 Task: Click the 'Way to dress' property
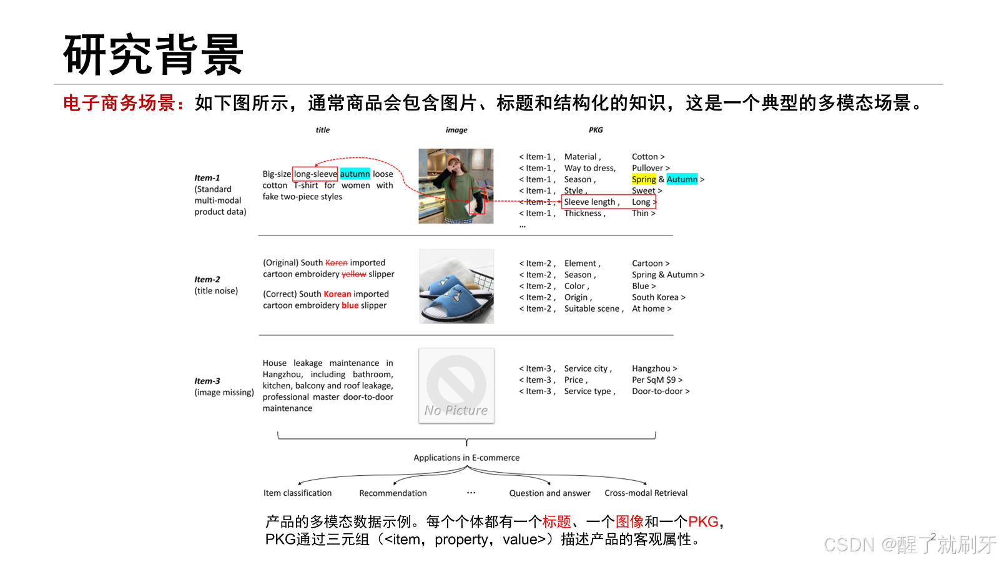point(589,168)
